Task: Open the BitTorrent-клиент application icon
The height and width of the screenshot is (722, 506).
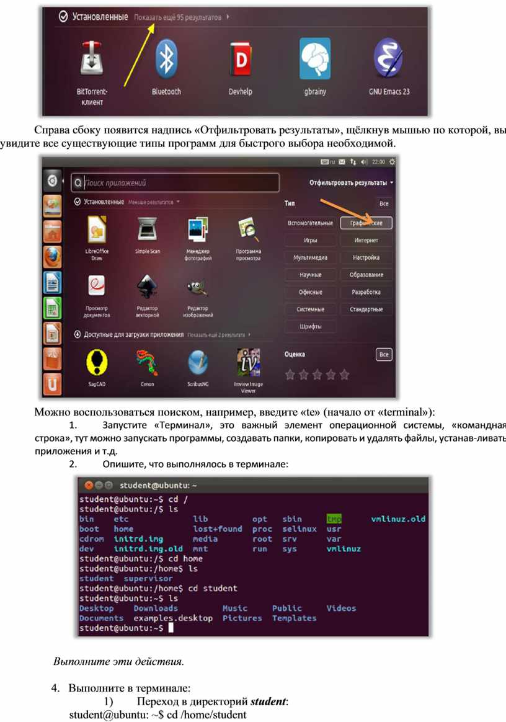Action: [x=92, y=59]
